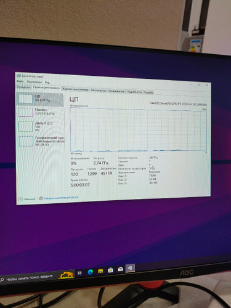Switch to the Пользователи tab
231x308 pixels.
pos(116,91)
